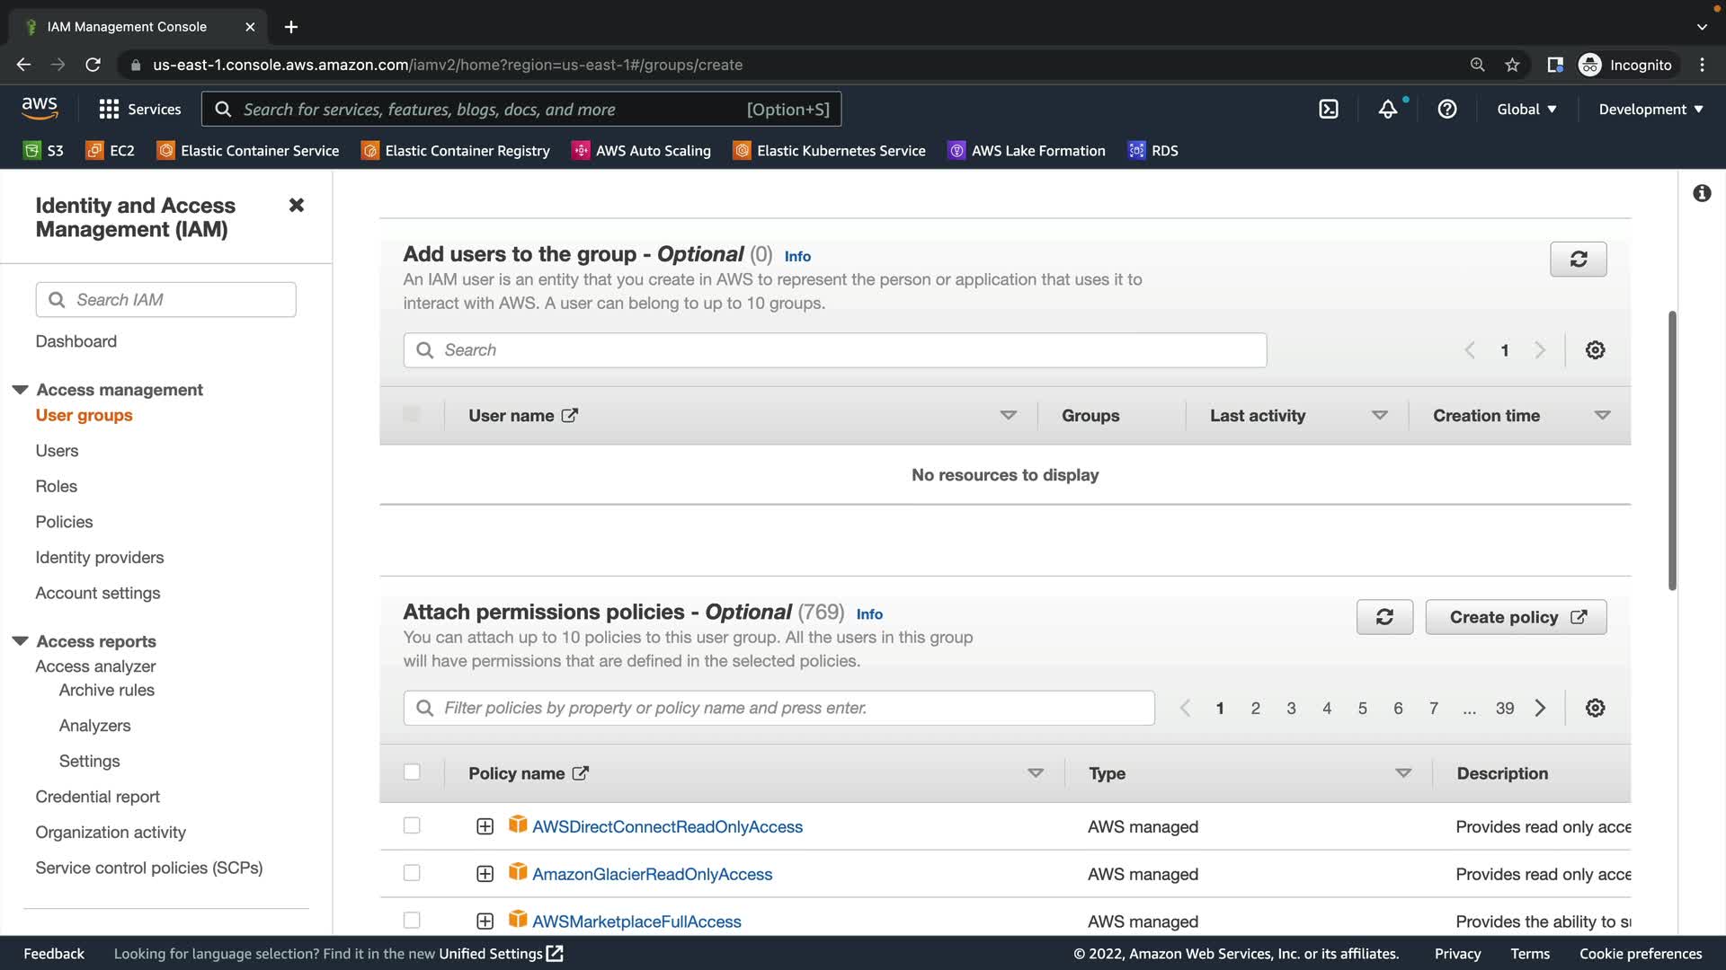
Task: Open the notifications bell
Action: pyautogui.click(x=1388, y=109)
